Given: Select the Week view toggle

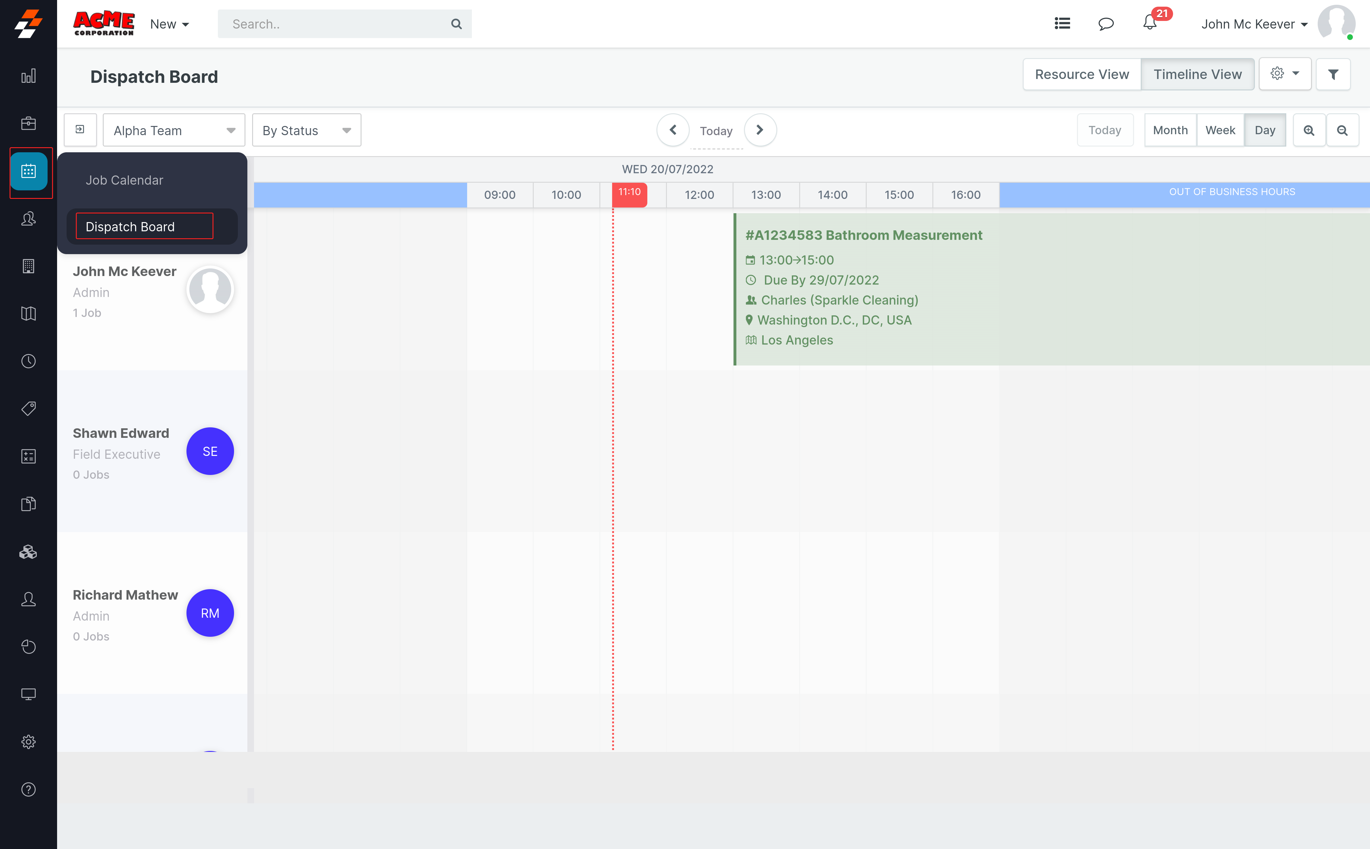Looking at the screenshot, I should tap(1220, 130).
